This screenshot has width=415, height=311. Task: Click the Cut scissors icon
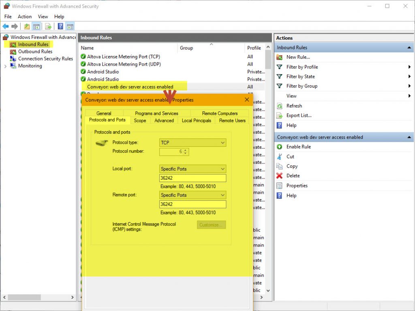click(x=280, y=157)
